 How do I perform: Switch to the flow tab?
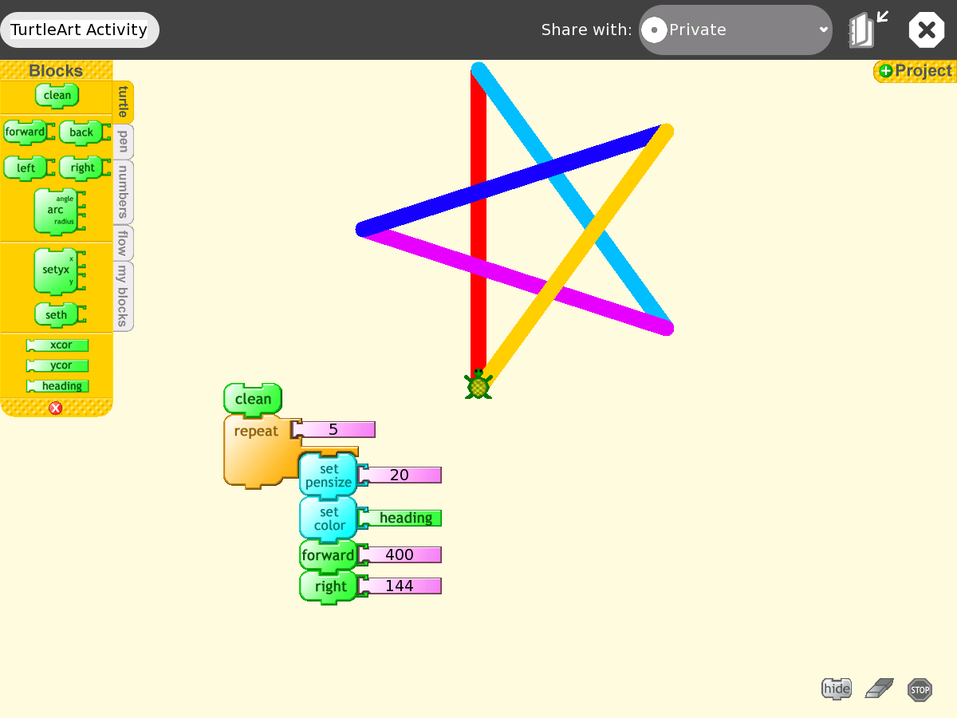[x=123, y=243]
